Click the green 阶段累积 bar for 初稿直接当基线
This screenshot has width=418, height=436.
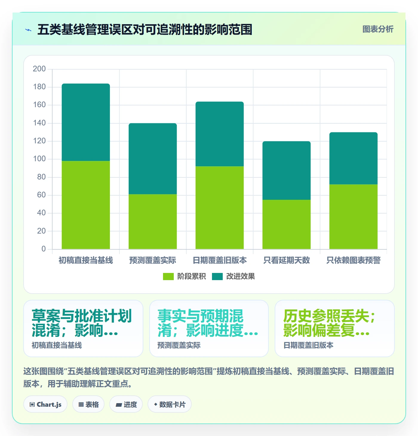(x=86, y=205)
